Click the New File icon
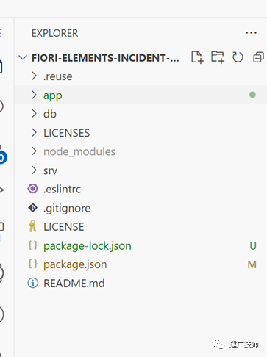267x357 pixels. click(197, 57)
